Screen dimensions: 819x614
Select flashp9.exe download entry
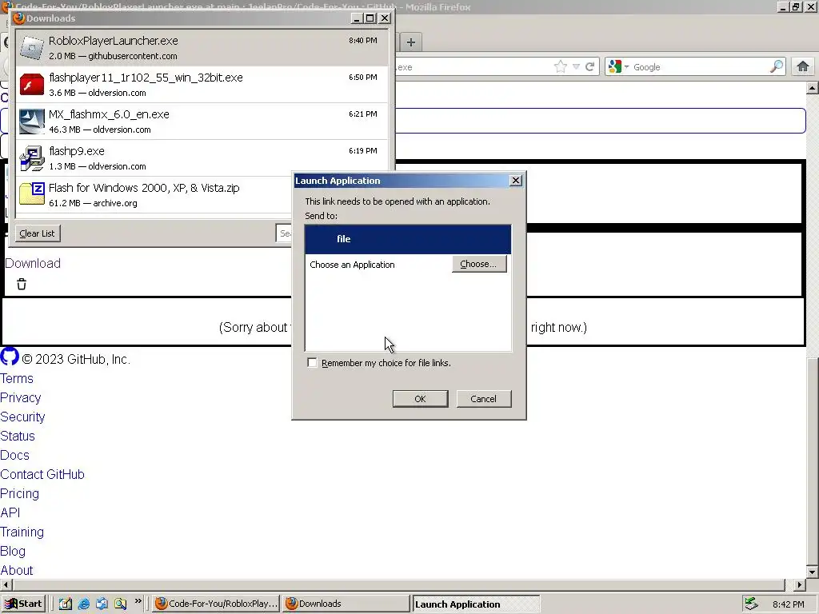click(x=202, y=158)
